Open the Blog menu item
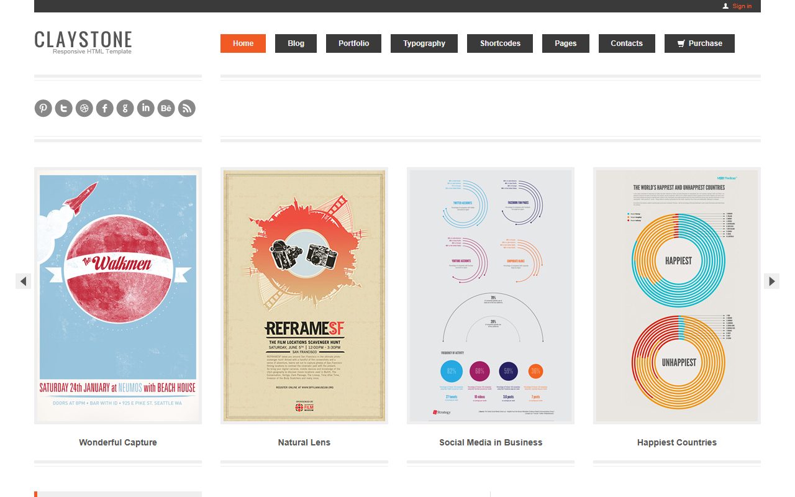Image resolution: width=795 pixels, height=497 pixels. [296, 43]
